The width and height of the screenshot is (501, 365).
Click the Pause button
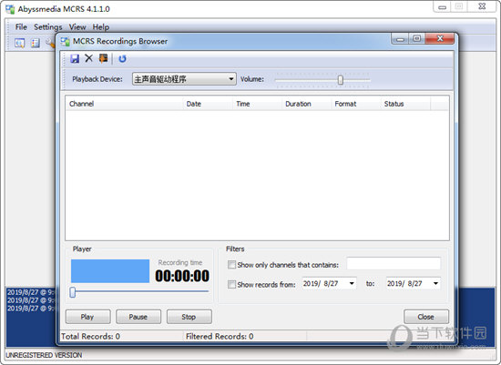(x=138, y=317)
